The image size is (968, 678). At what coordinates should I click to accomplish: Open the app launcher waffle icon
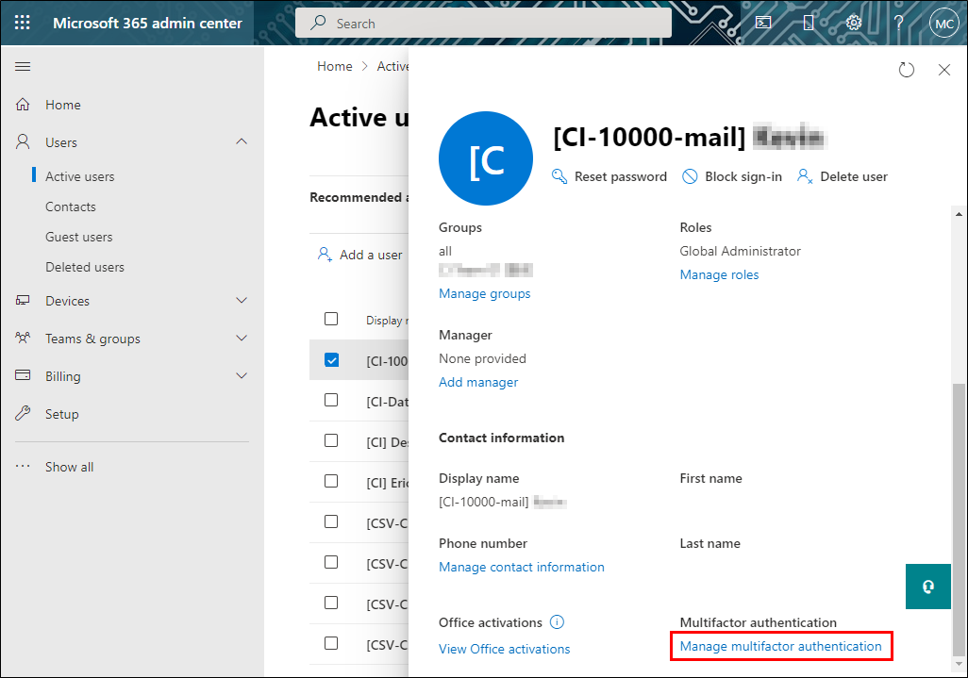(23, 23)
